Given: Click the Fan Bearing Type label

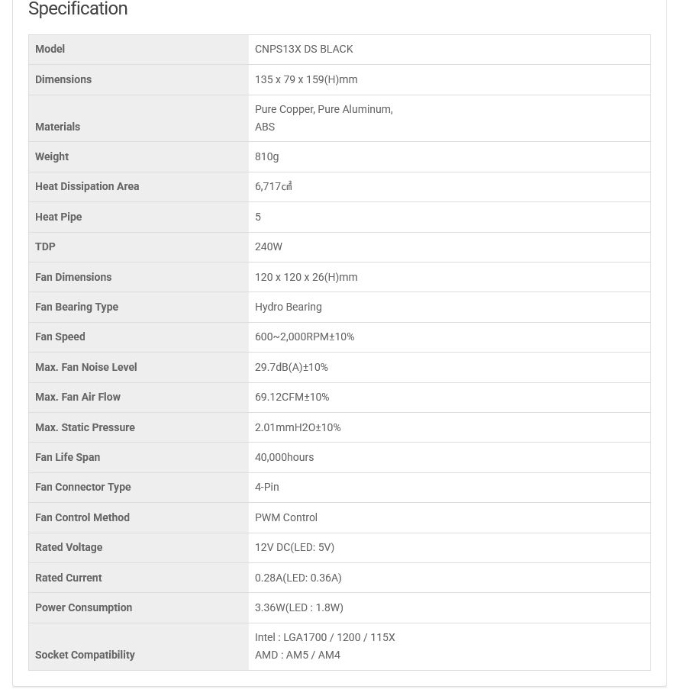Looking at the screenshot, I should 76,307.
